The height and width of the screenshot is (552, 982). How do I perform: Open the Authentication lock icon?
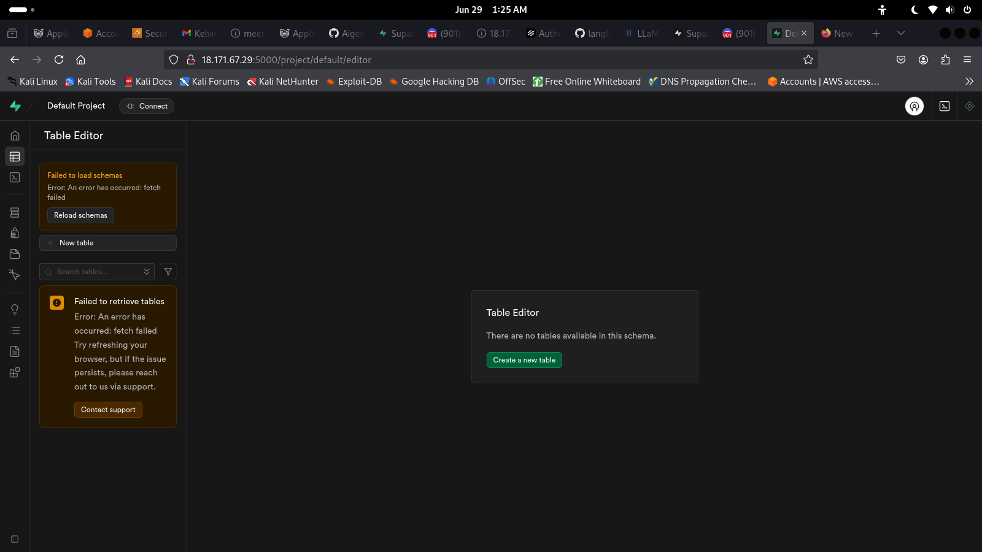tap(15, 233)
